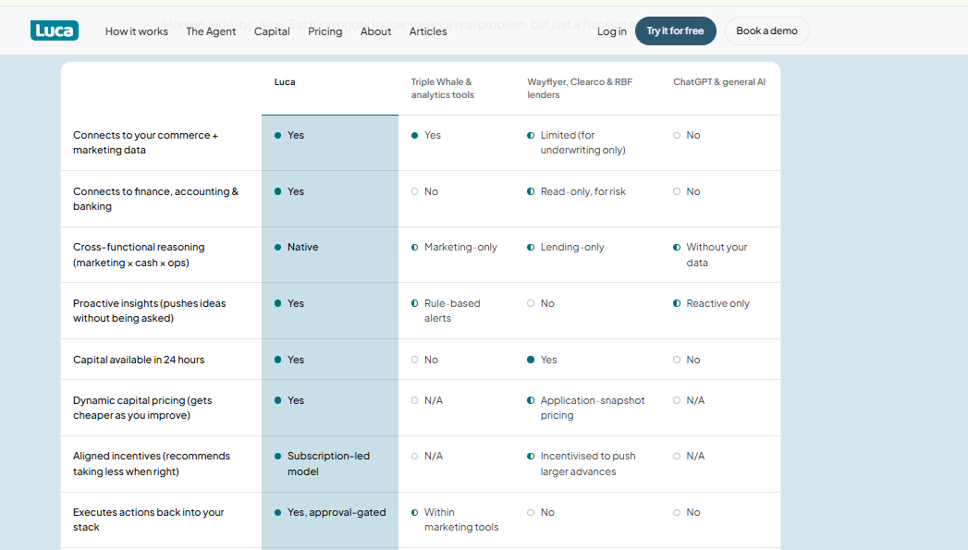Image resolution: width=968 pixels, height=550 pixels.
Task: Click the half-filled dot beside Within marketing tools
Action: pyautogui.click(x=415, y=512)
